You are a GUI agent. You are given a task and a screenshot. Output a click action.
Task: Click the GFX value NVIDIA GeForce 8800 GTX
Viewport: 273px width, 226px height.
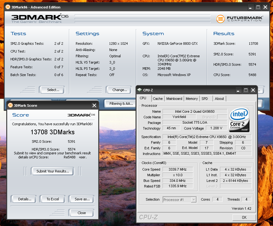pyautogui.click(x=178, y=44)
